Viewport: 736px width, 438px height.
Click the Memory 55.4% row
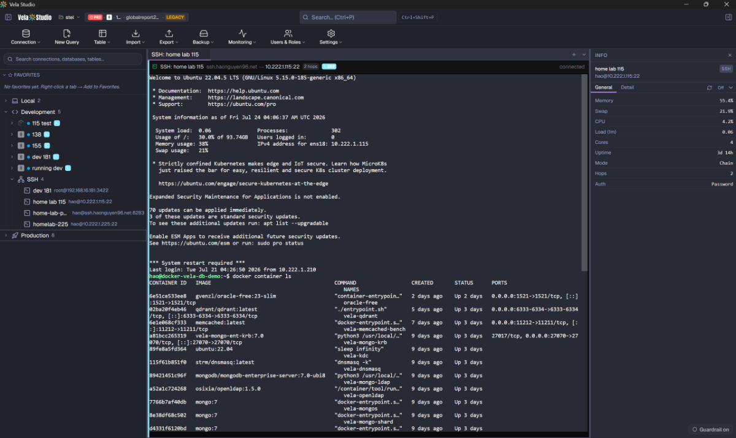pyautogui.click(x=664, y=100)
